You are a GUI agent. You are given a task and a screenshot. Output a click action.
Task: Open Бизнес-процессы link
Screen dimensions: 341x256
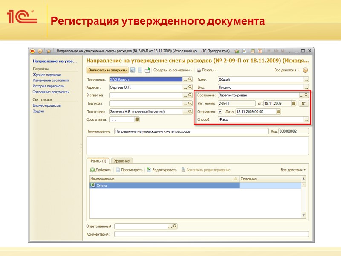(47, 105)
